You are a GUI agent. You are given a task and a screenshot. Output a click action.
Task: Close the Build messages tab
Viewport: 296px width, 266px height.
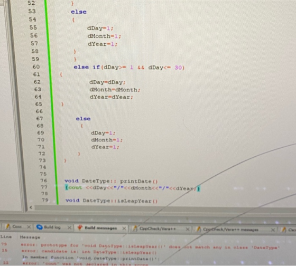(124, 229)
